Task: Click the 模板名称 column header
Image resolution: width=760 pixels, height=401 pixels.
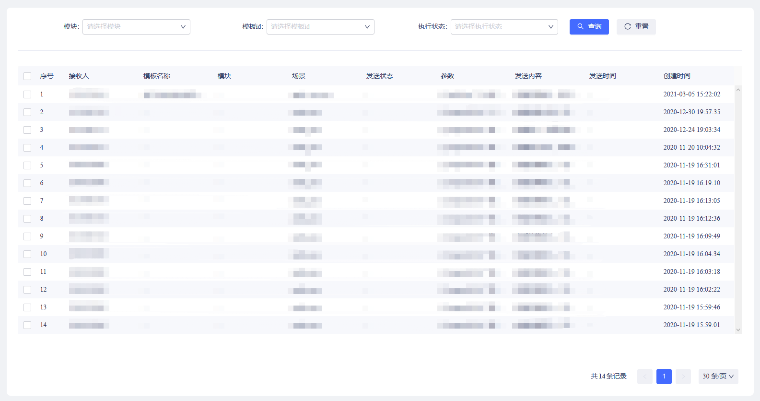Action: (x=157, y=76)
